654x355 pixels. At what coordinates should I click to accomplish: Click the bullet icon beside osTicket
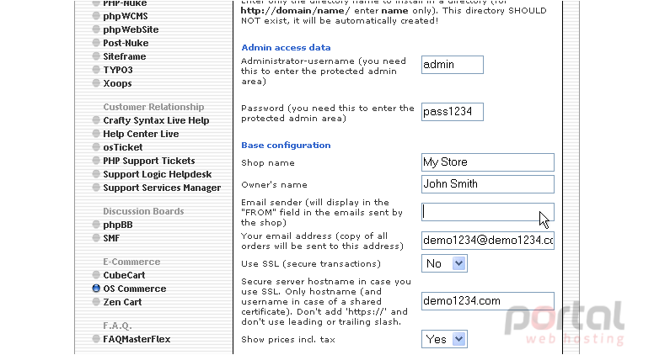[x=96, y=147]
